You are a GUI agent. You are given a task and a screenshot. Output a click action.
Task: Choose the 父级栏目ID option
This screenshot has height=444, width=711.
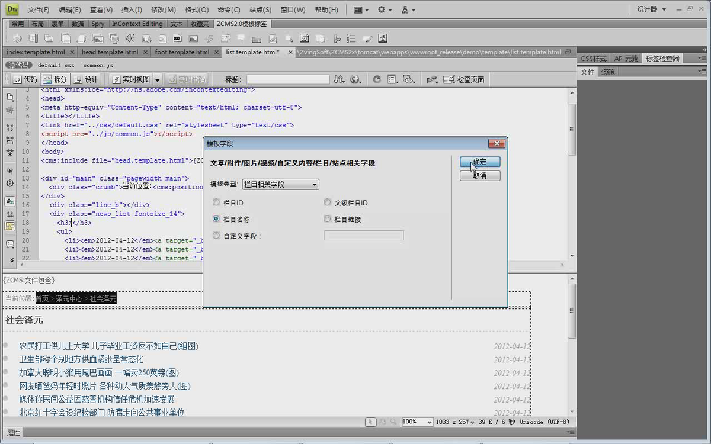click(327, 202)
